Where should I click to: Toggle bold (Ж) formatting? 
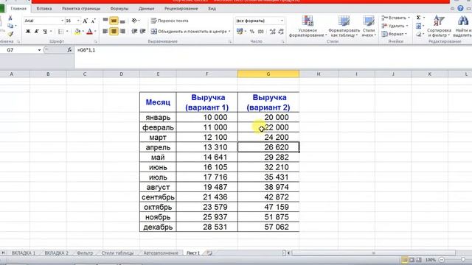28,31
